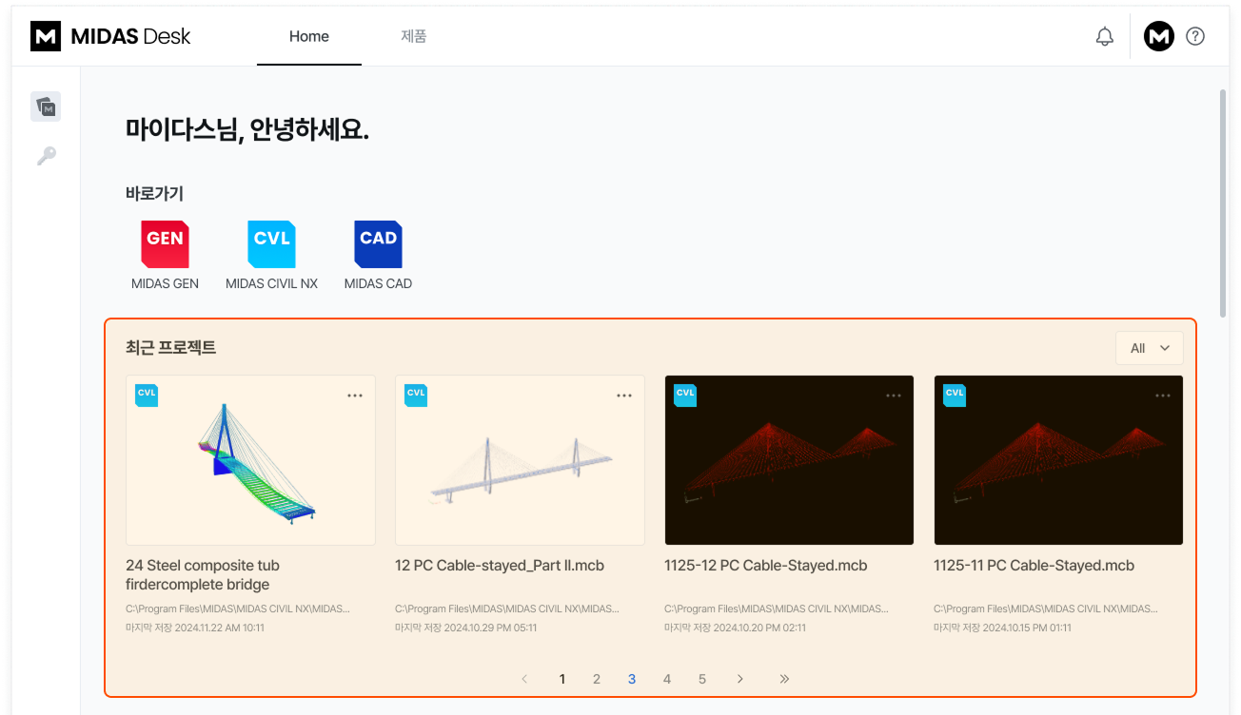
Task: Open the help question mark icon
Action: pos(1196,36)
